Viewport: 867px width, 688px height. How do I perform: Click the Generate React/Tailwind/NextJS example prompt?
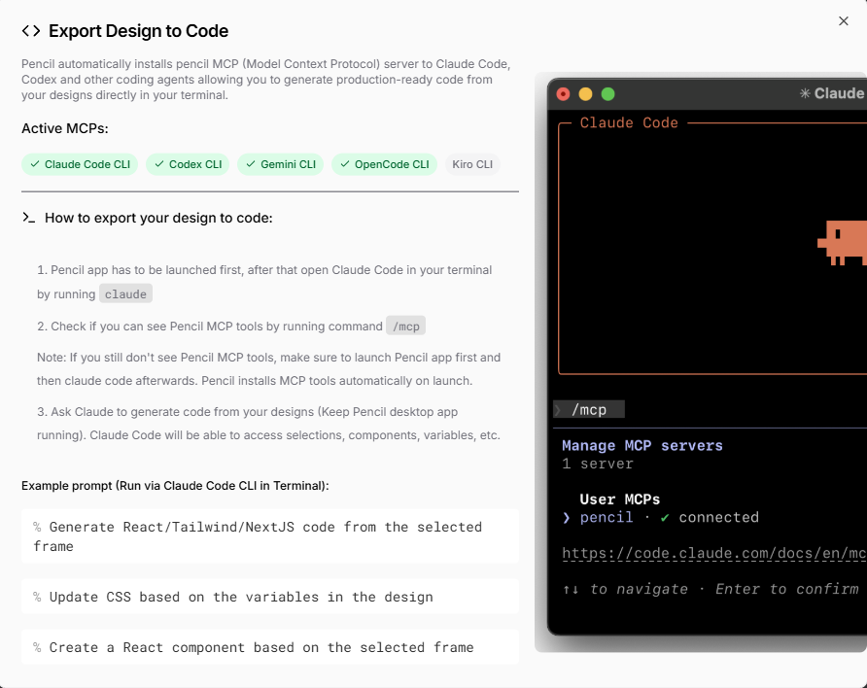coord(270,536)
